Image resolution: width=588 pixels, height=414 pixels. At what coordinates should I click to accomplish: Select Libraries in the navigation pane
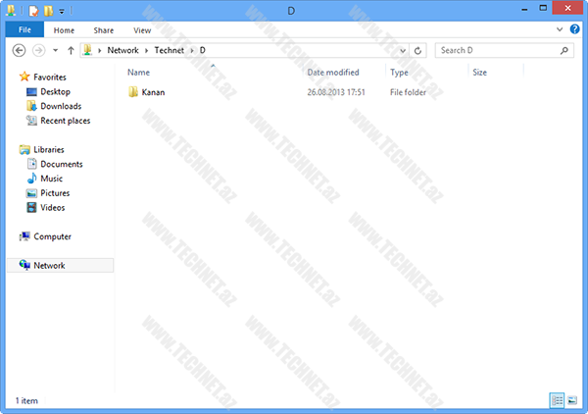[x=49, y=149]
